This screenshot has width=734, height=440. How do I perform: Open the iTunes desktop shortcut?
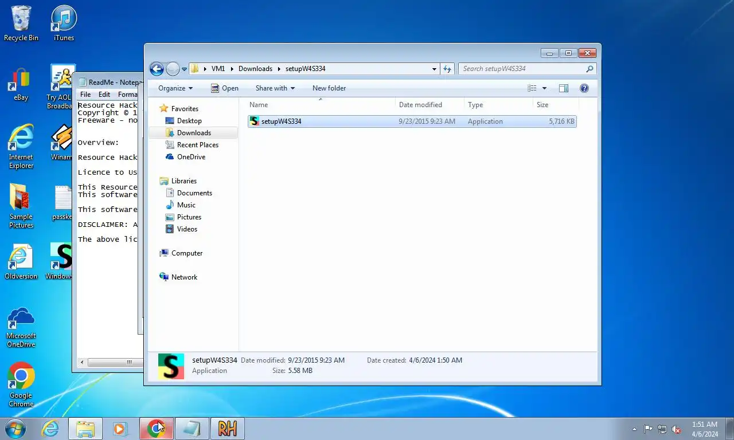click(64, 23)
